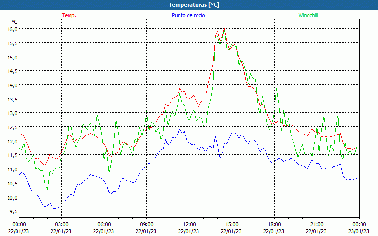The image size is (378, 236).
Task: Click the 12,5 y-axis value
Action: (13, 127)
